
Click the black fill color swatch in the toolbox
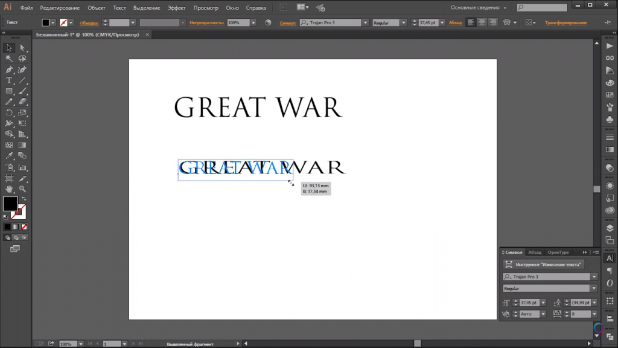click(x=10, y=204)
